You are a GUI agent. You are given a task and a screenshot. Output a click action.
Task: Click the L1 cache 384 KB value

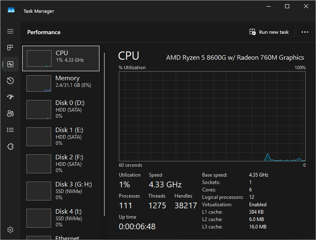[256, 212]
